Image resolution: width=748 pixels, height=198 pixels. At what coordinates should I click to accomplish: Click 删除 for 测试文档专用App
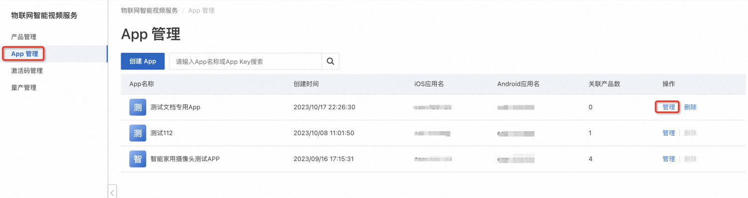click(x=690, y=107)
